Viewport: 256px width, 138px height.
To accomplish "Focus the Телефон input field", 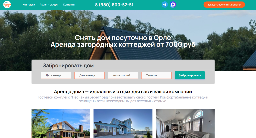I will pos(156,75).
